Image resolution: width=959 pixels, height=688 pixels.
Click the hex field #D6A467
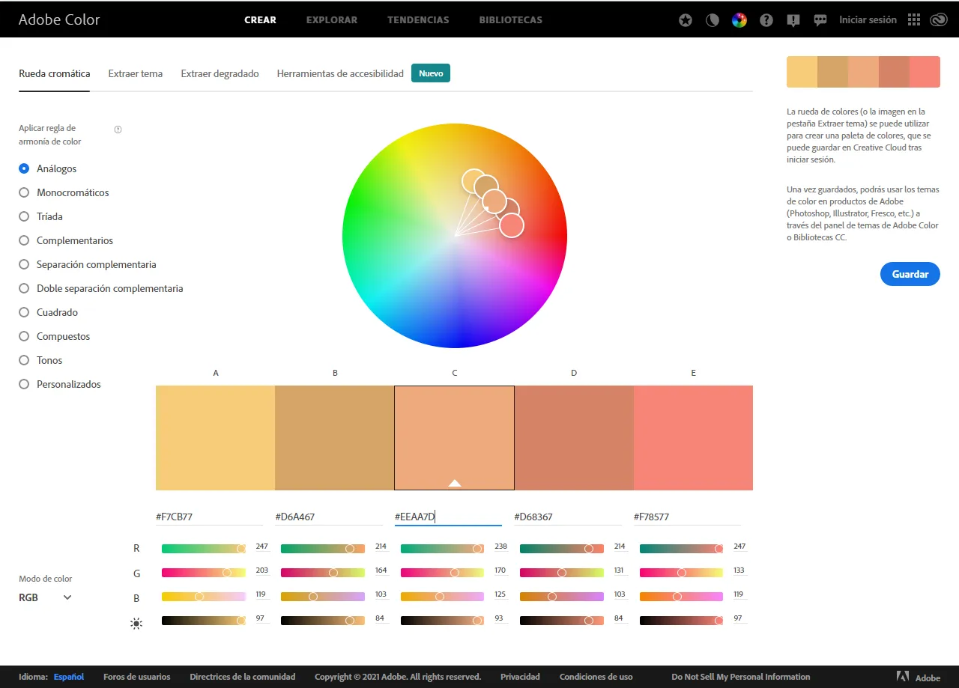328,517
